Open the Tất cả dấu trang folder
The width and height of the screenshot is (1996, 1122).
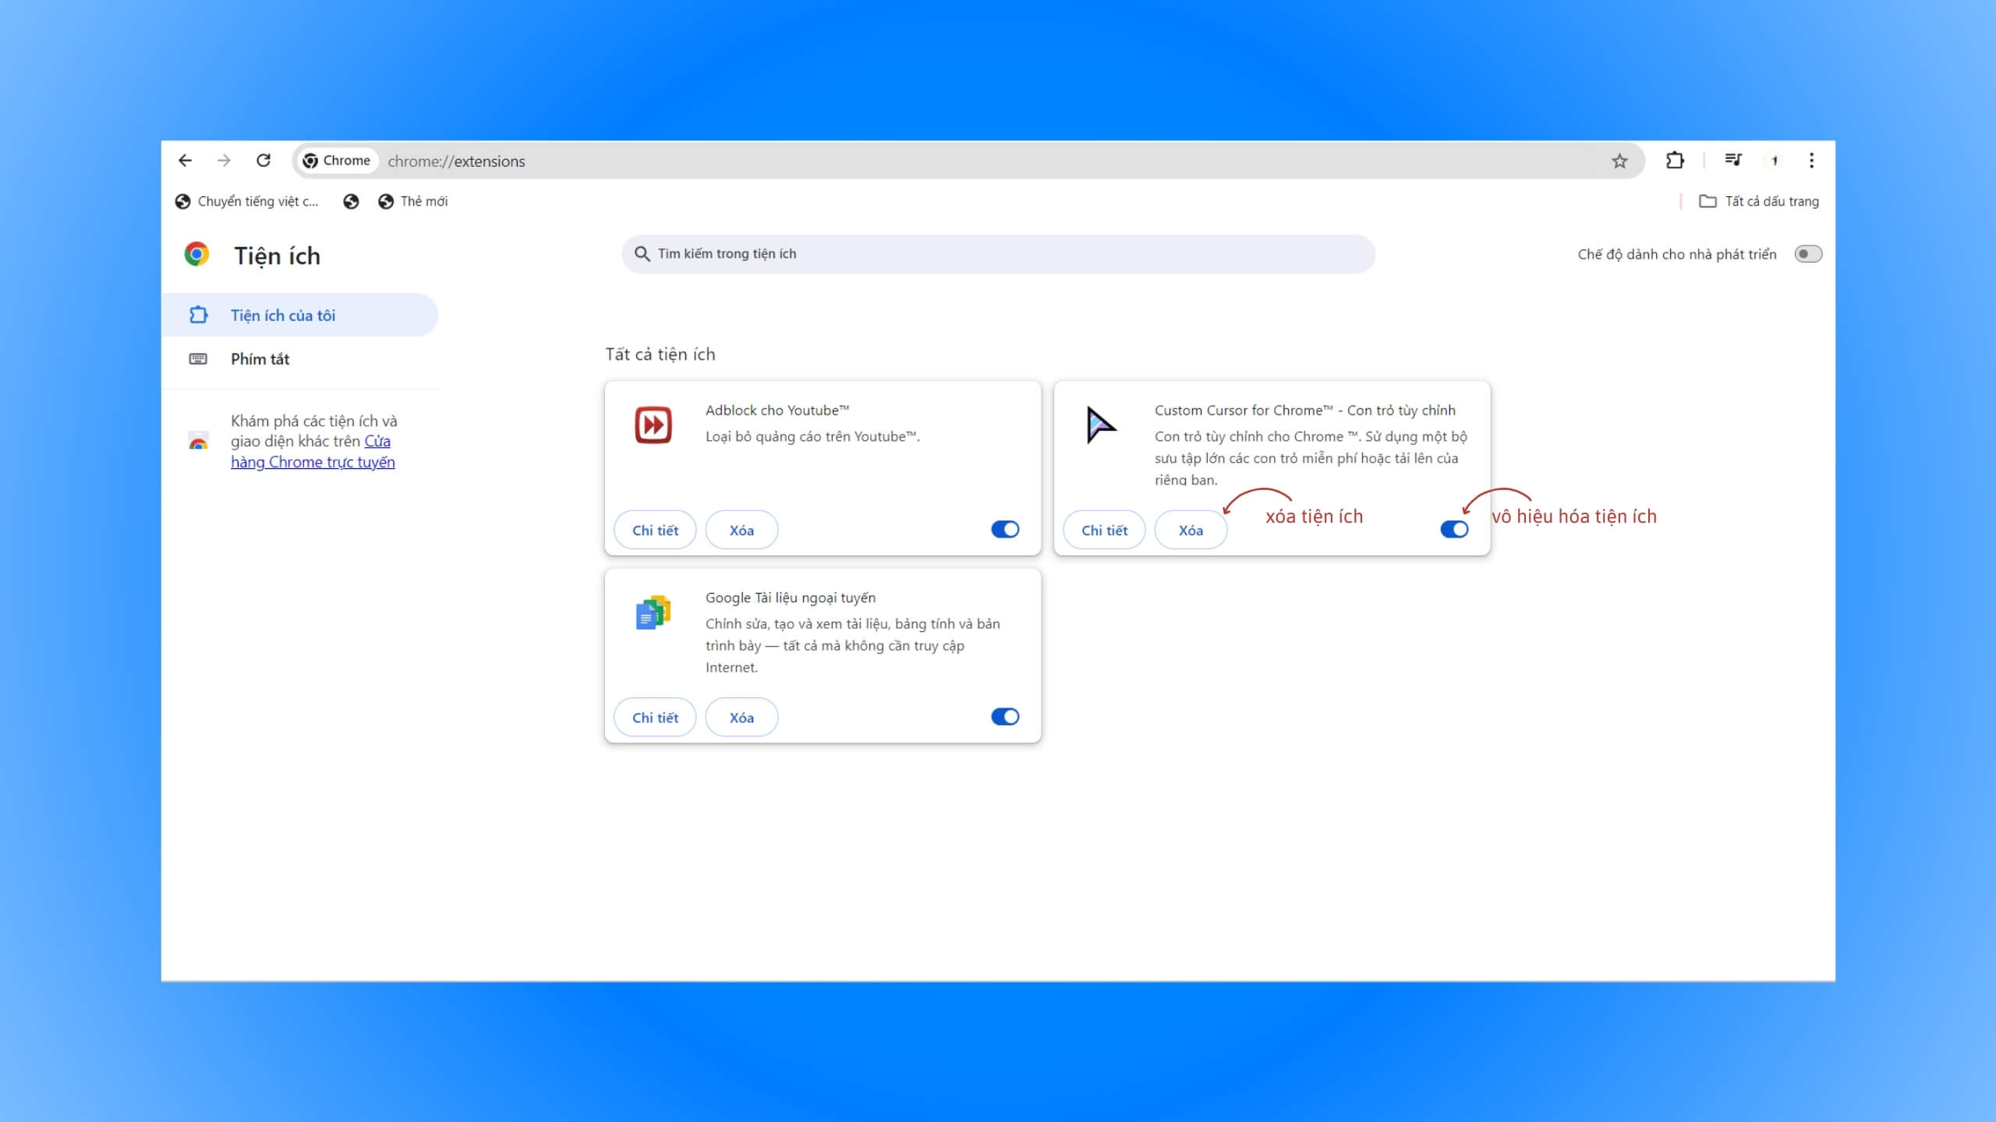coord(1758,202)
